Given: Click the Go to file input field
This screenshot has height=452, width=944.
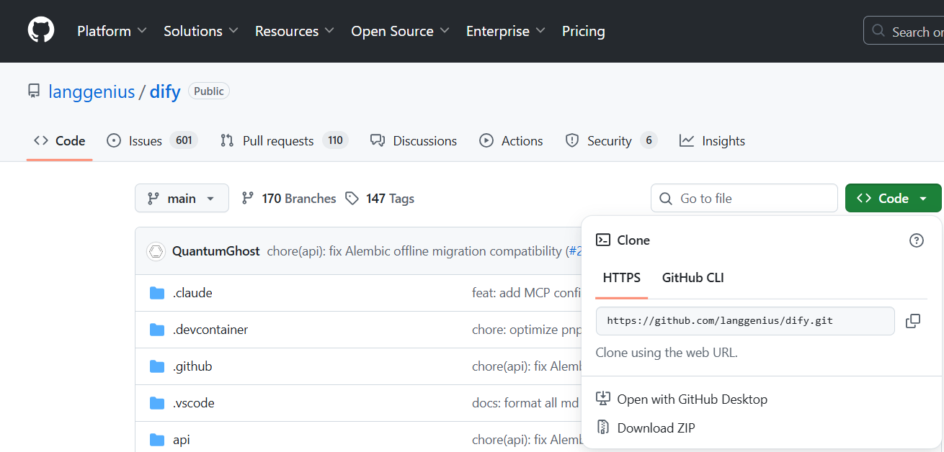Looking at the screenshot, I should pos(744,198).
